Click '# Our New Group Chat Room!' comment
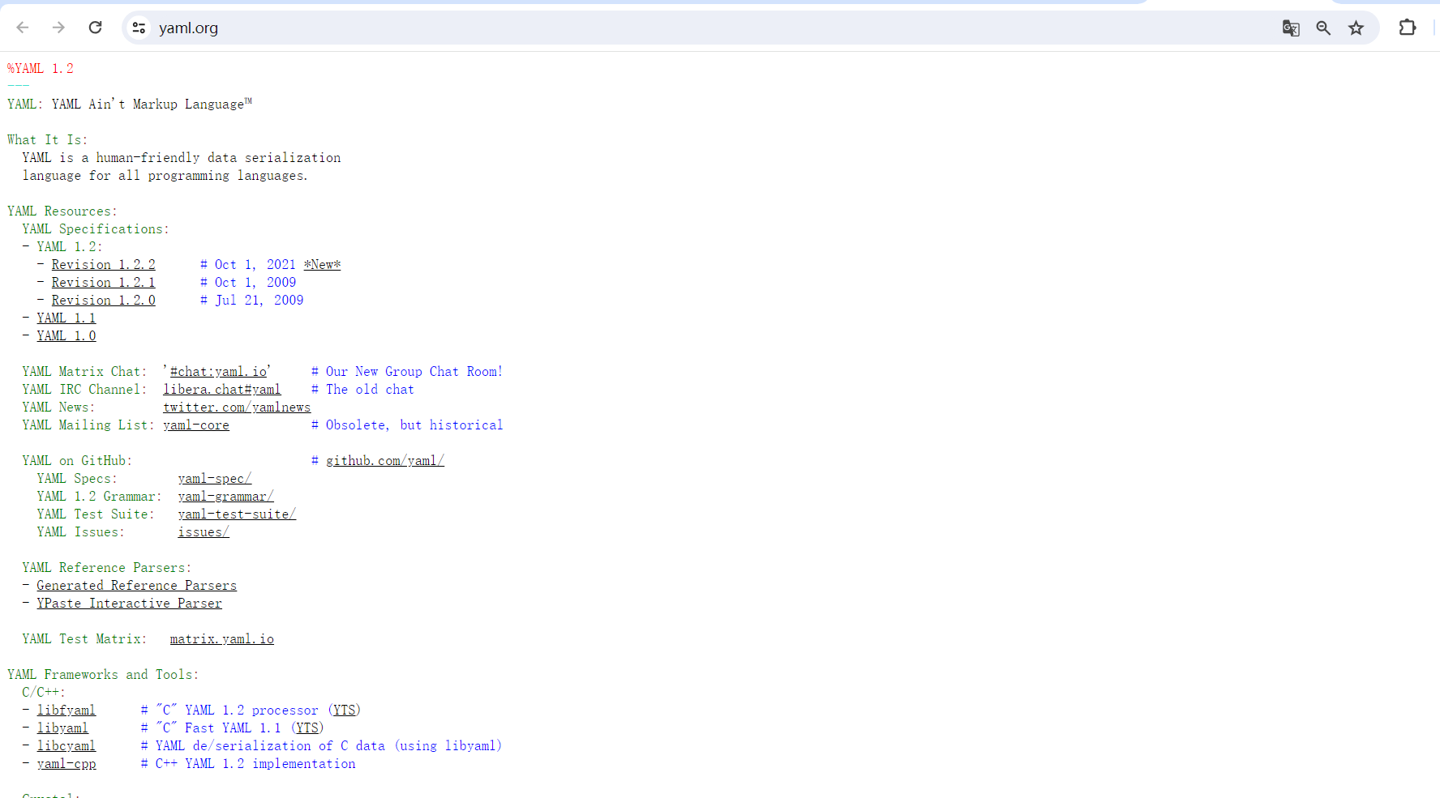This screenshot has width=1440, height=798. pyautogui.click(x=407, y=372)
